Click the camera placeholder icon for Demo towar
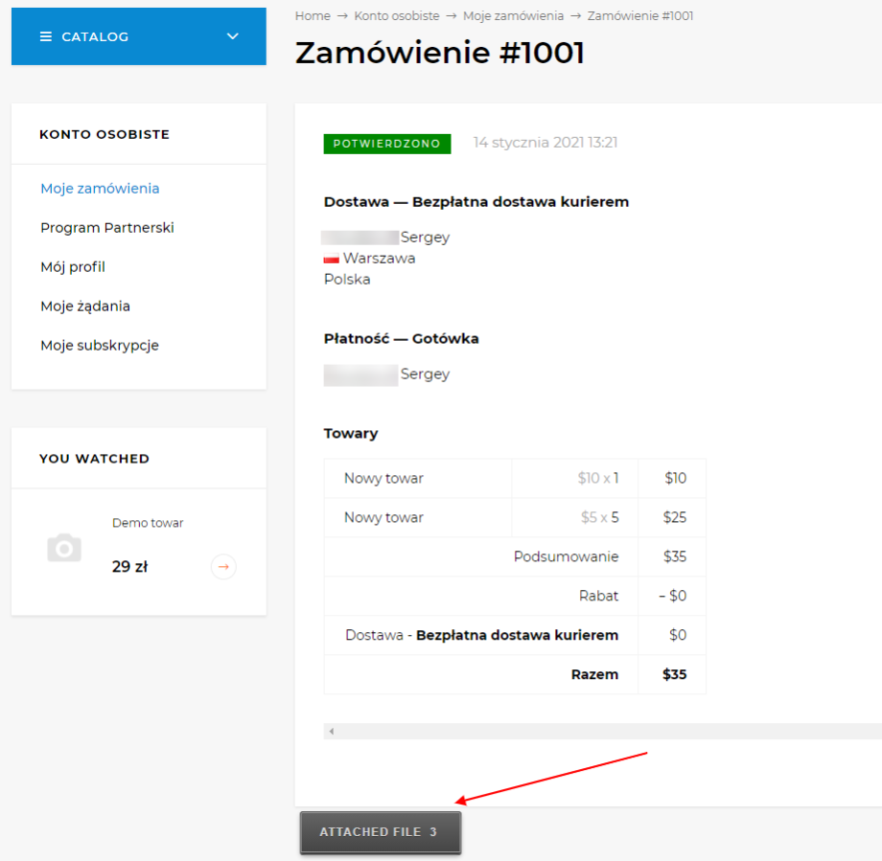Image resolution: width=882 pixels, height=861 pixels. (x=64, y=547)
